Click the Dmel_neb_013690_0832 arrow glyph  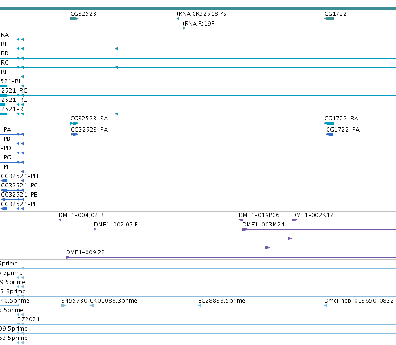(326, 305)
